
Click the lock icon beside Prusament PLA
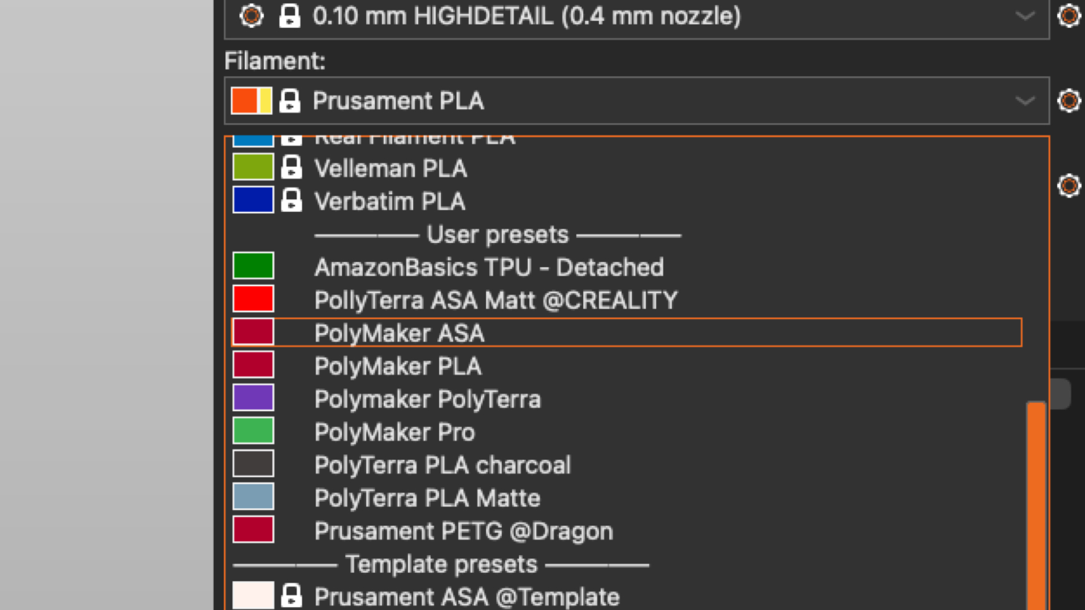coord(290,101)
